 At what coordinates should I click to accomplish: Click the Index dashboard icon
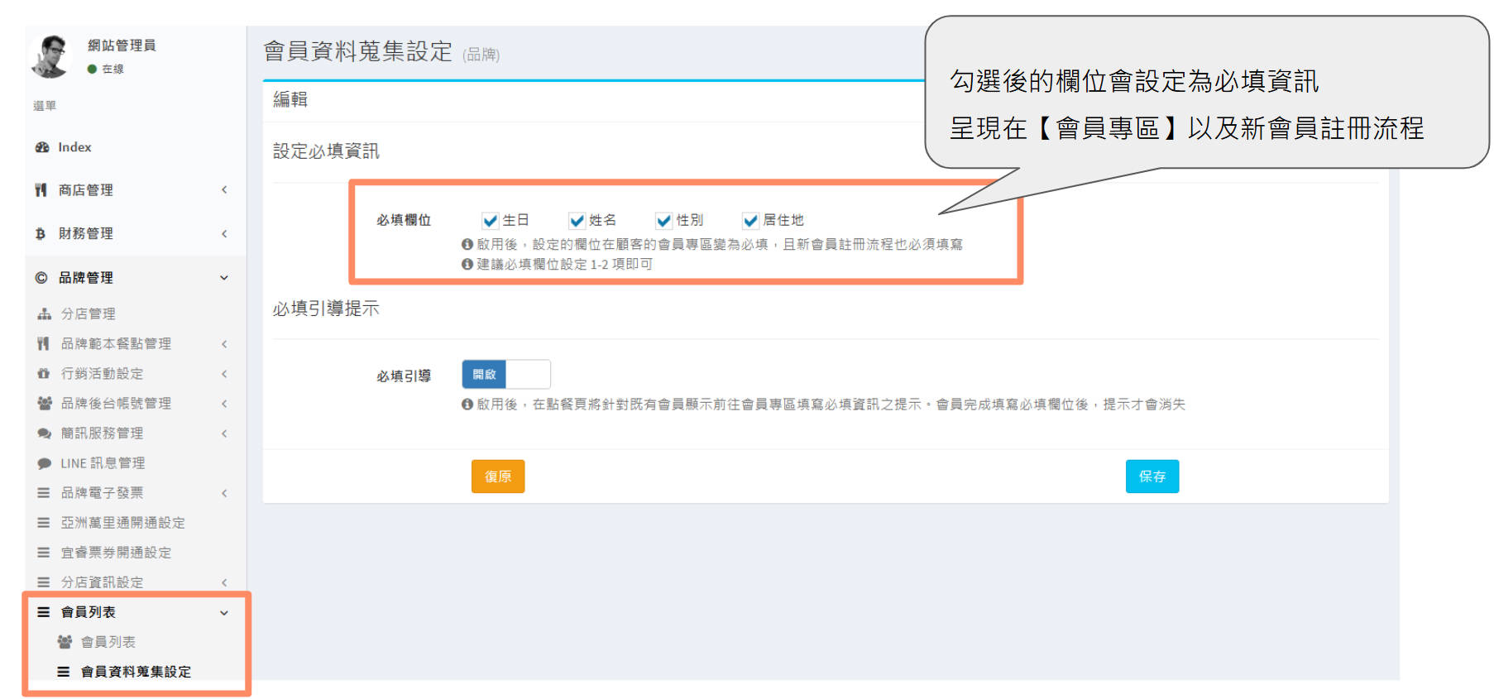(41, 147)
